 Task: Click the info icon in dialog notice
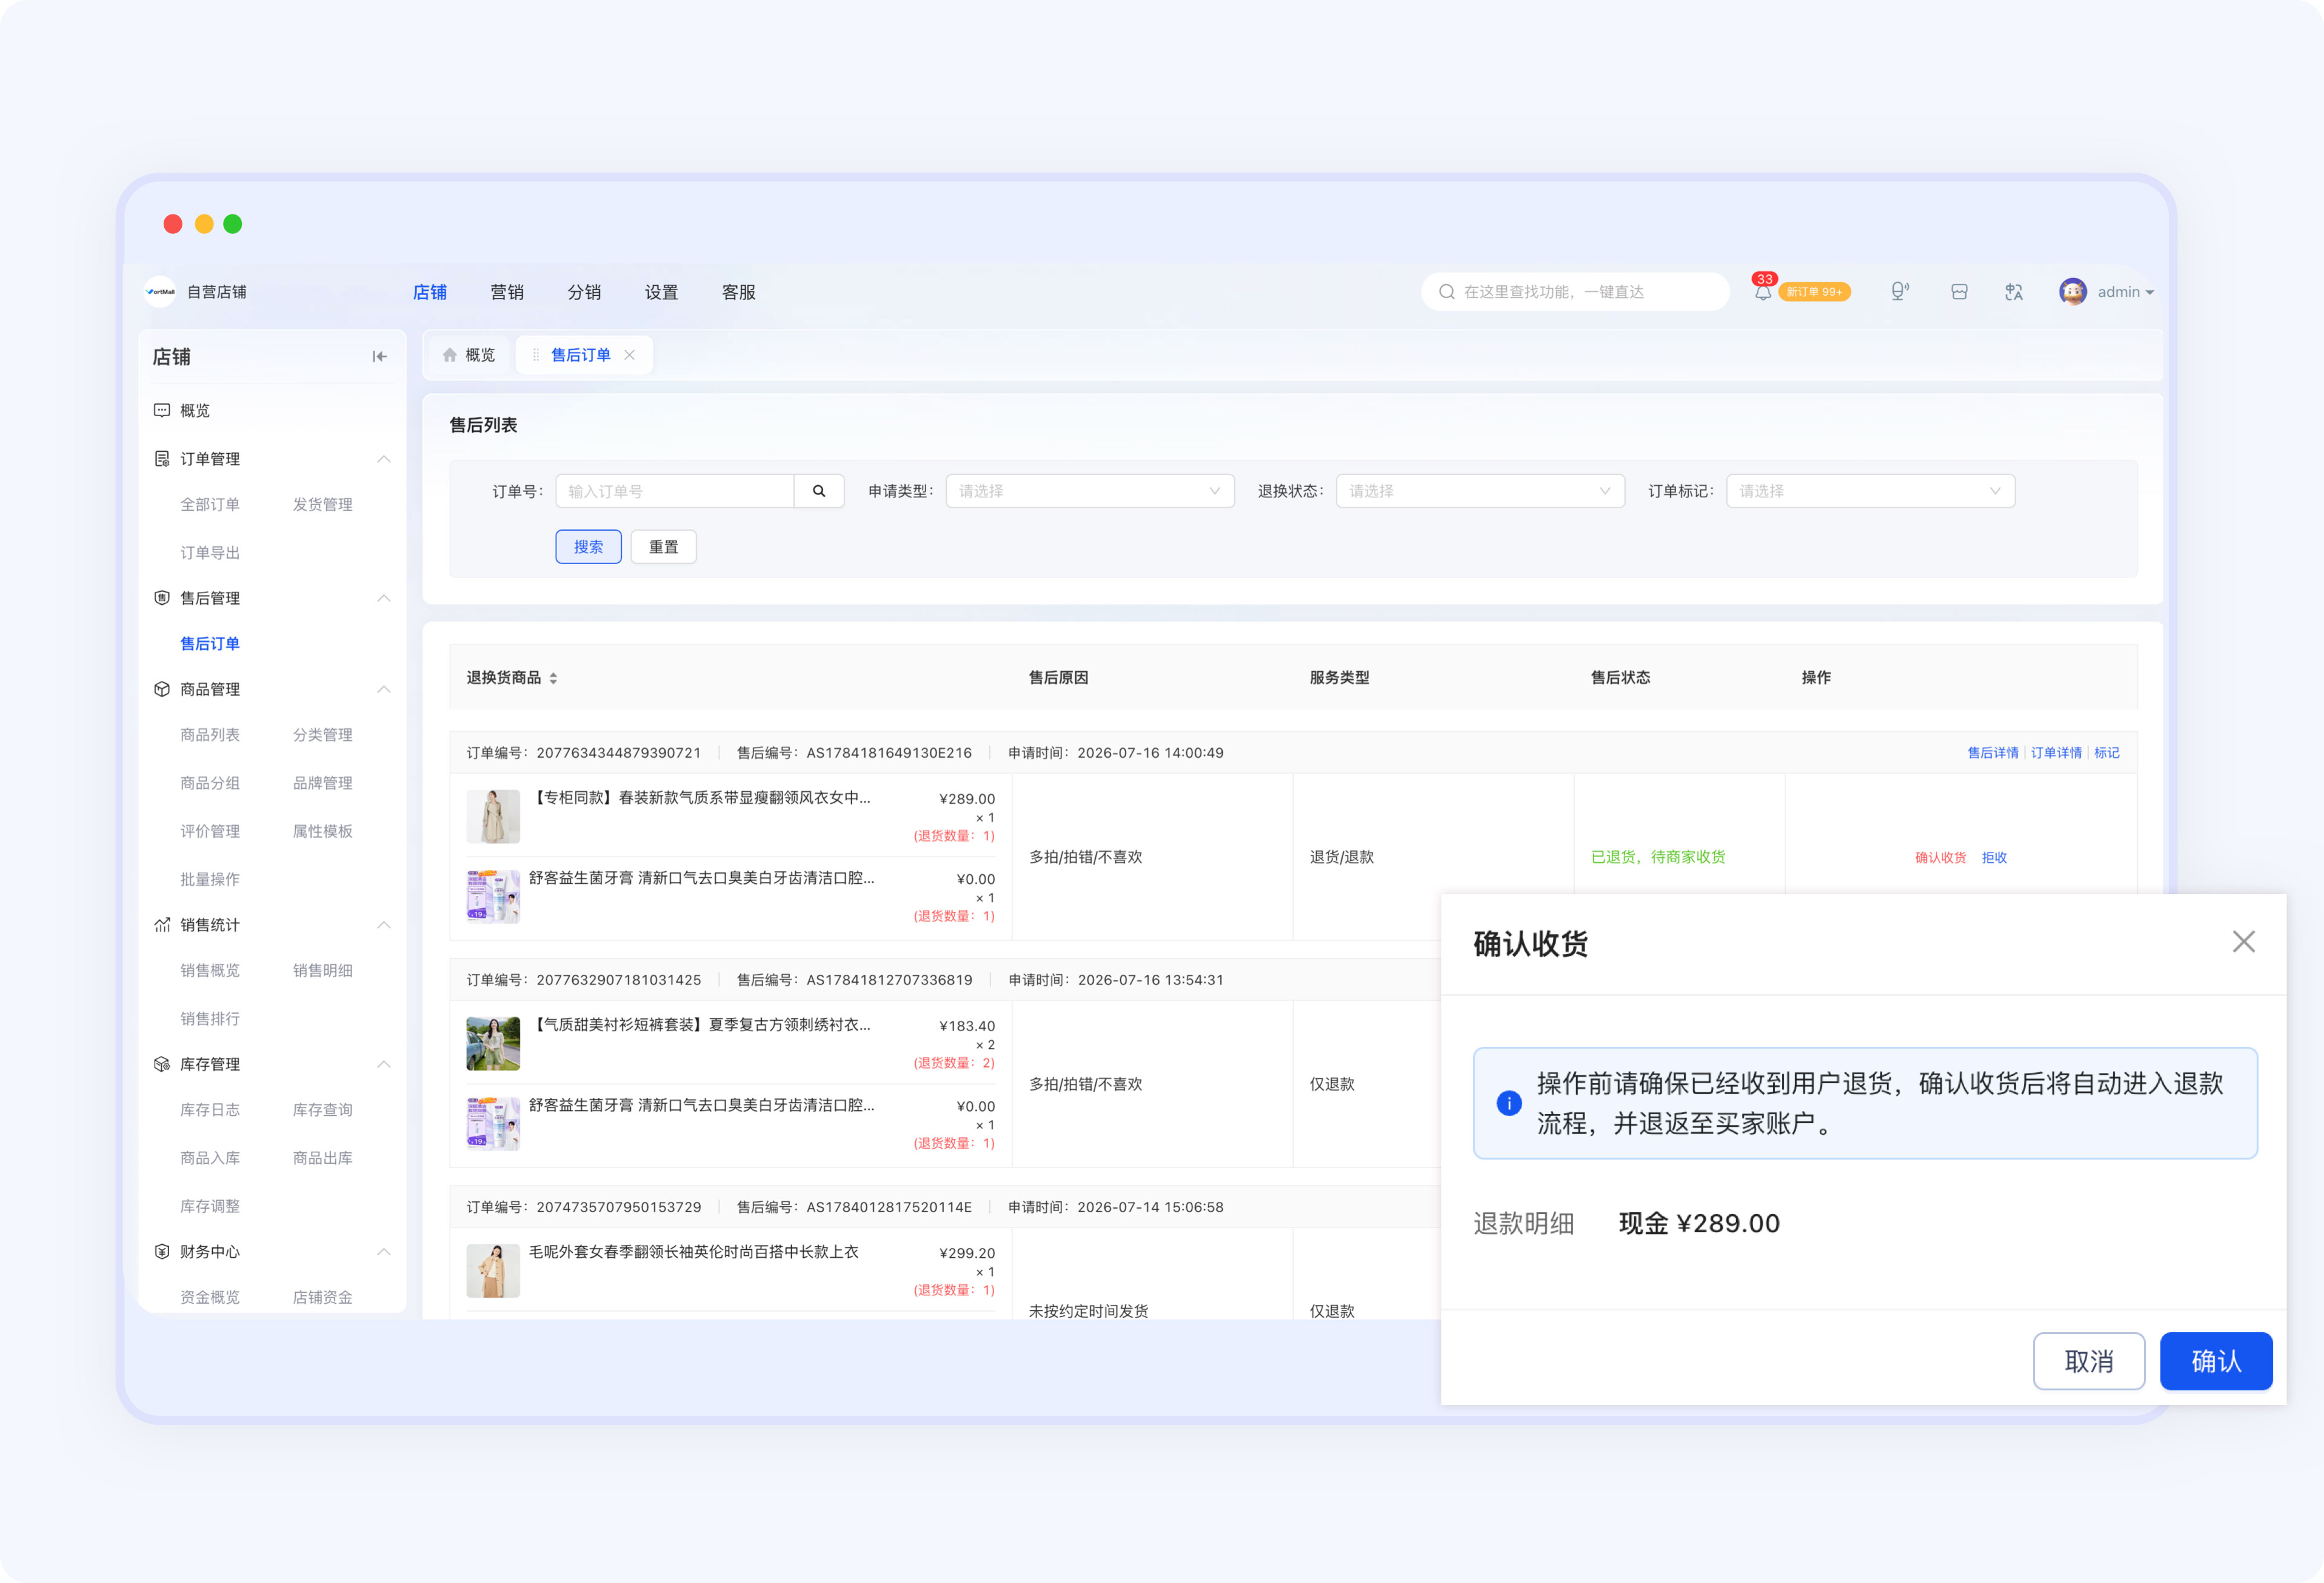point(1508,1103)
